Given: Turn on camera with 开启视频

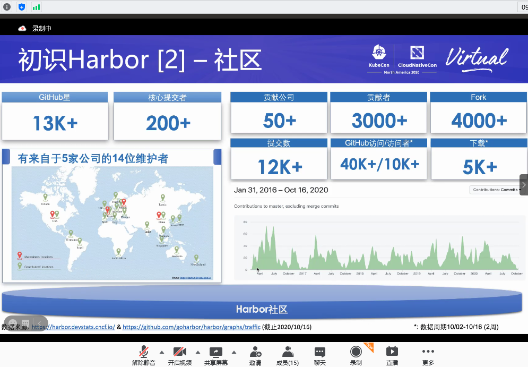Looking at the screenshot, I should 180,356.
